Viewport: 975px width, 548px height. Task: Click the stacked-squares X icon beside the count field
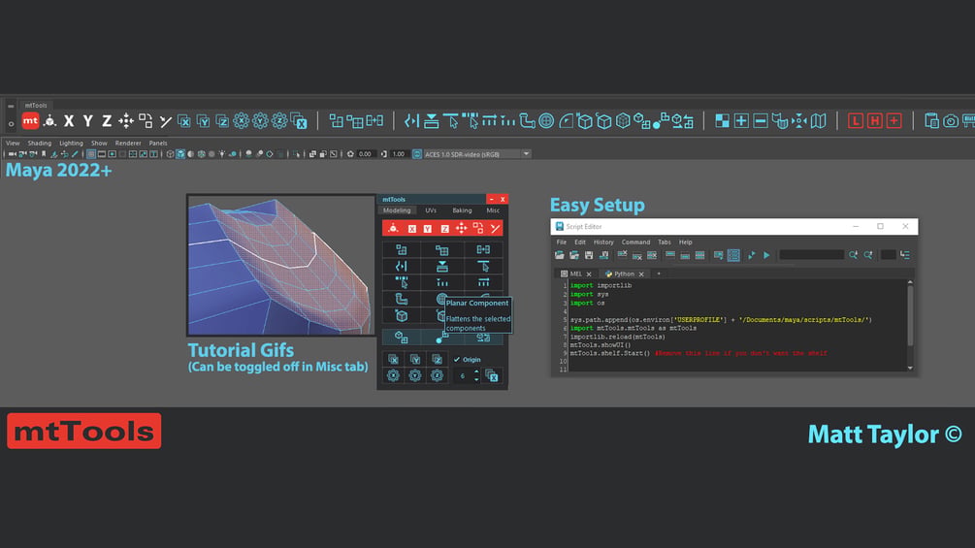click(492, 375)
